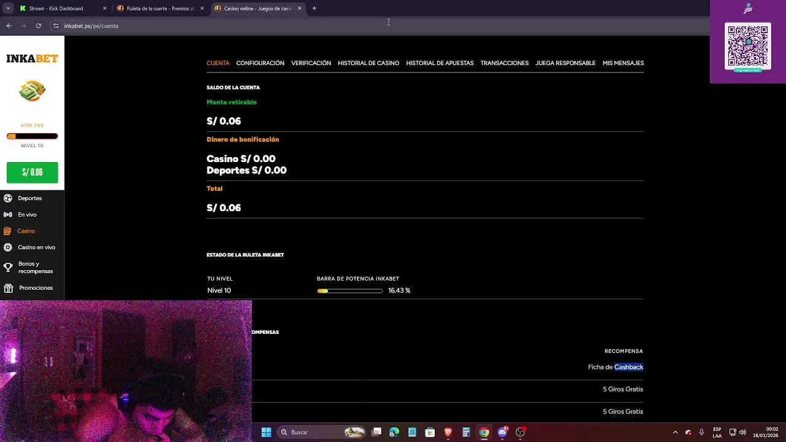Open the Calculator taskbar icon
The height and width of the screenshot is (442, 786).
[466, 432]
